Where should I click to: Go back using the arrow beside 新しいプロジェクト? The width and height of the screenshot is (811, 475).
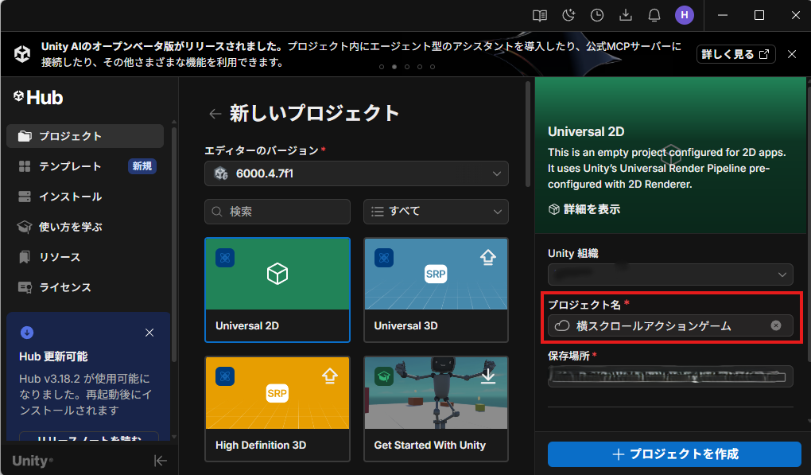coord(215,114)
